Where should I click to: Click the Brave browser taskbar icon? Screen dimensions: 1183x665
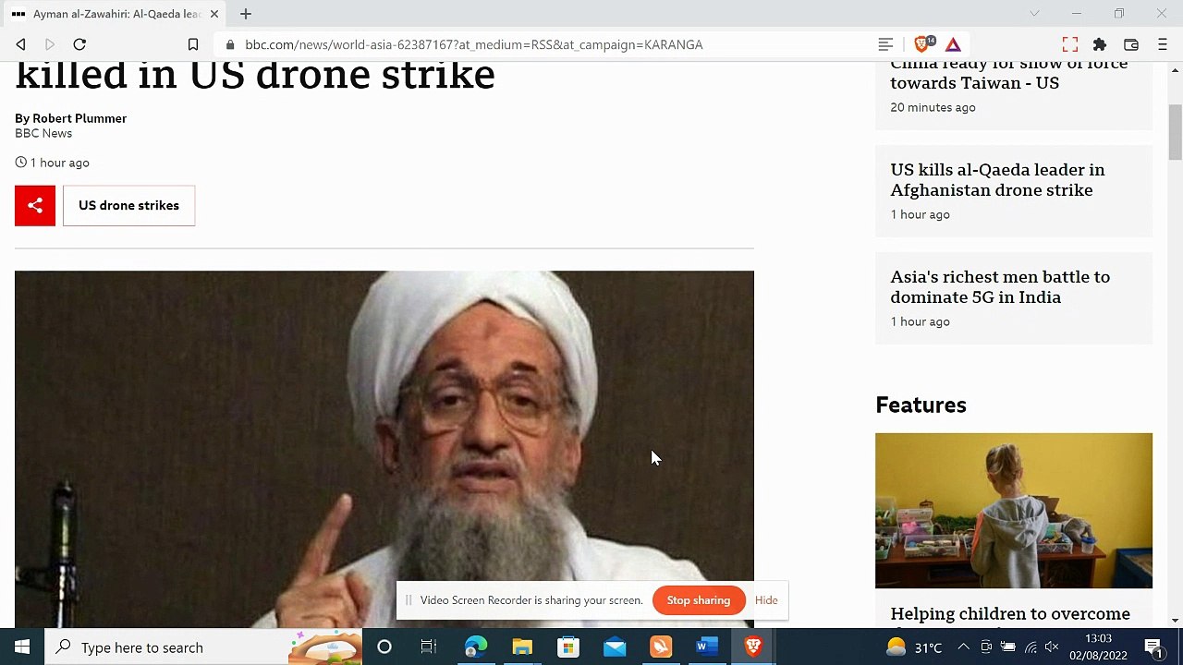pyautogui.click(x=753, y=647)
